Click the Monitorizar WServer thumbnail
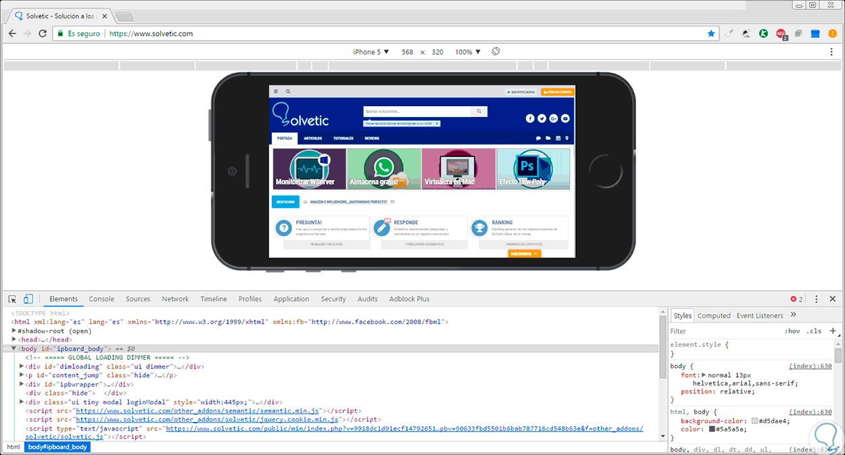 (x=309, y=168)
